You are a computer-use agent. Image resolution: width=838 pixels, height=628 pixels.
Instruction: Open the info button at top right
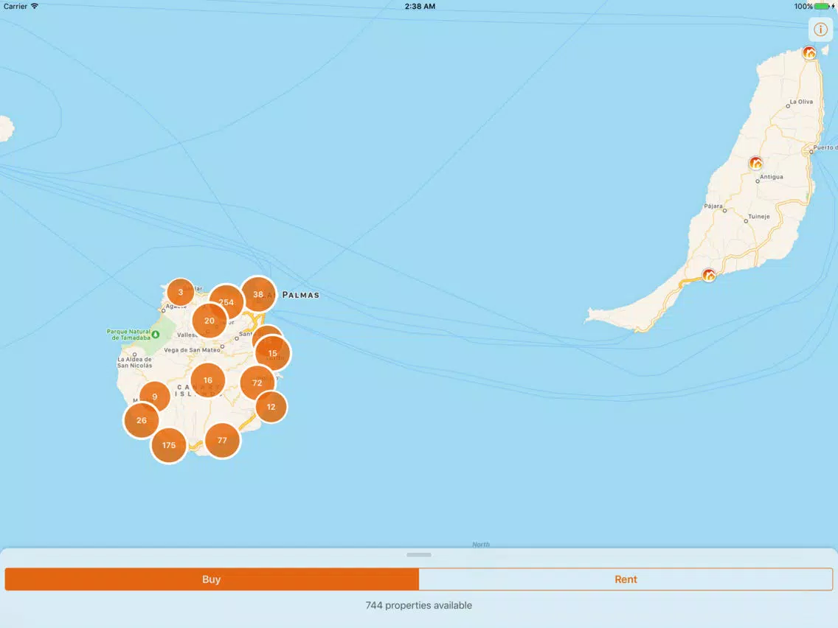pyautogui.click(x=820, y=29)
